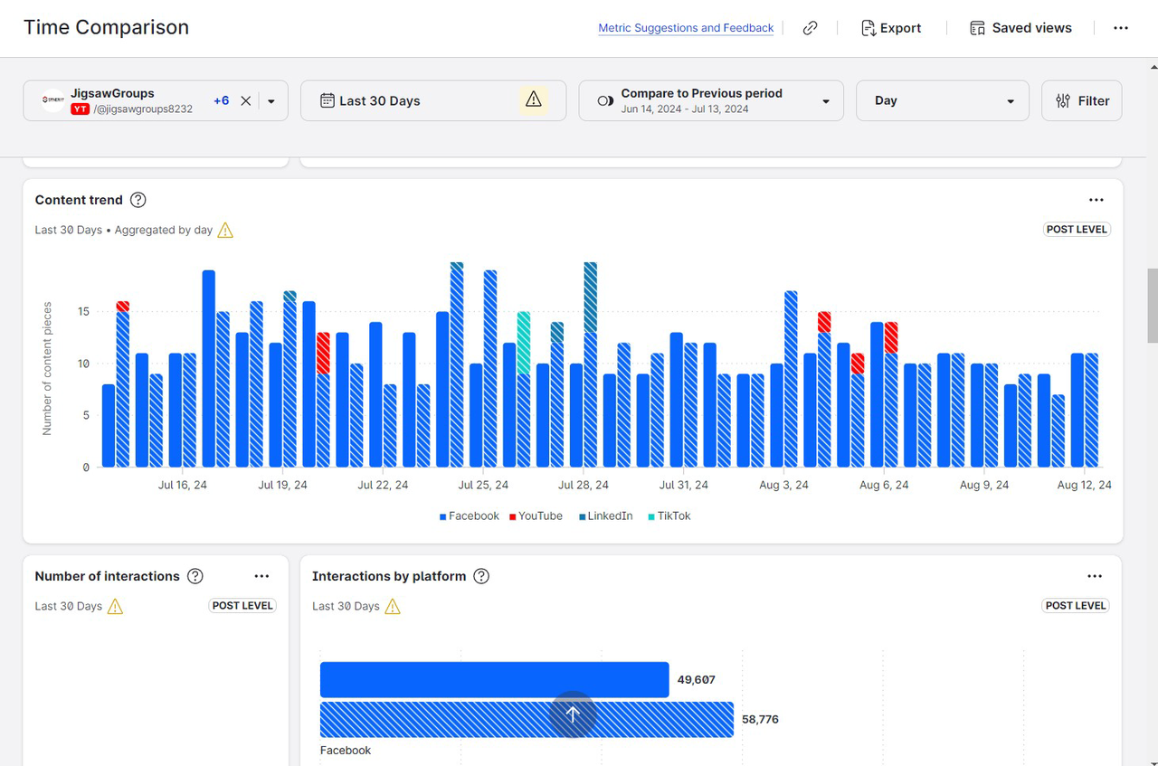The width and height of the screenshot is (1158, 766).
Task: Remove selected profiles with the X icon
Action: click(x=245, y=101)
